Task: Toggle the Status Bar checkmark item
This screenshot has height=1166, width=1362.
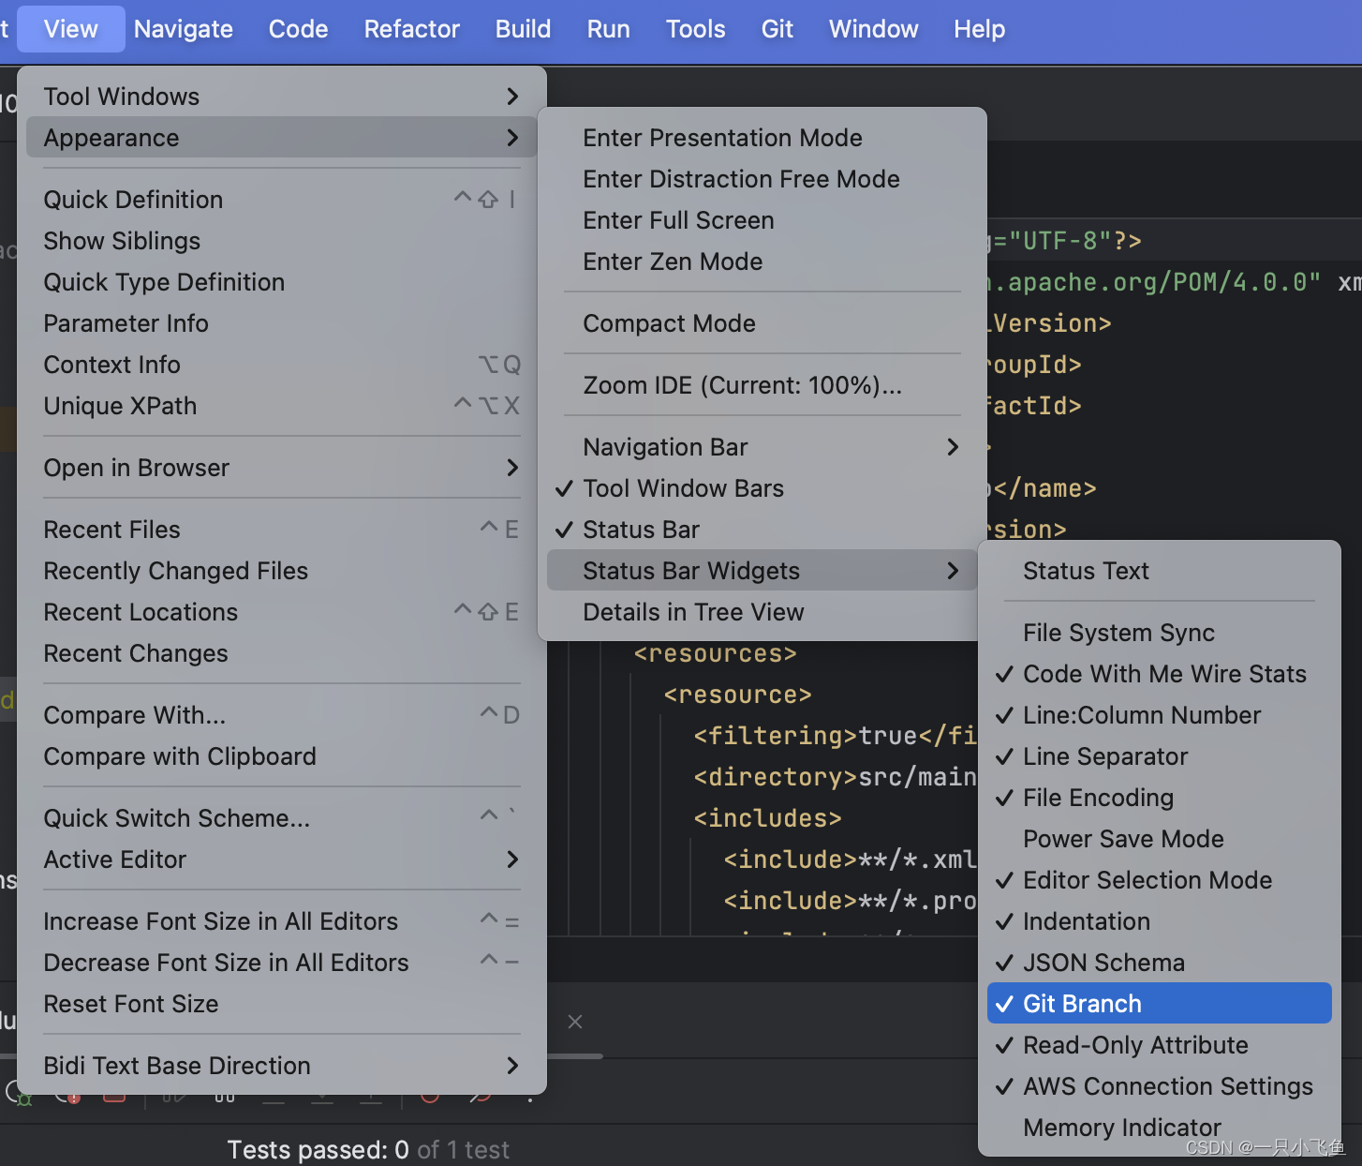Action: (x=762, y=530)
